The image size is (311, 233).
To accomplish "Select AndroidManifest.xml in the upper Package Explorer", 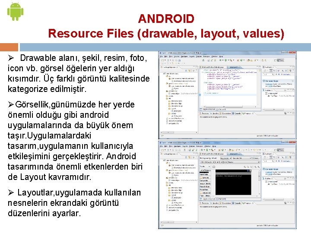I will pyautogui.click(x=176, y=119).
